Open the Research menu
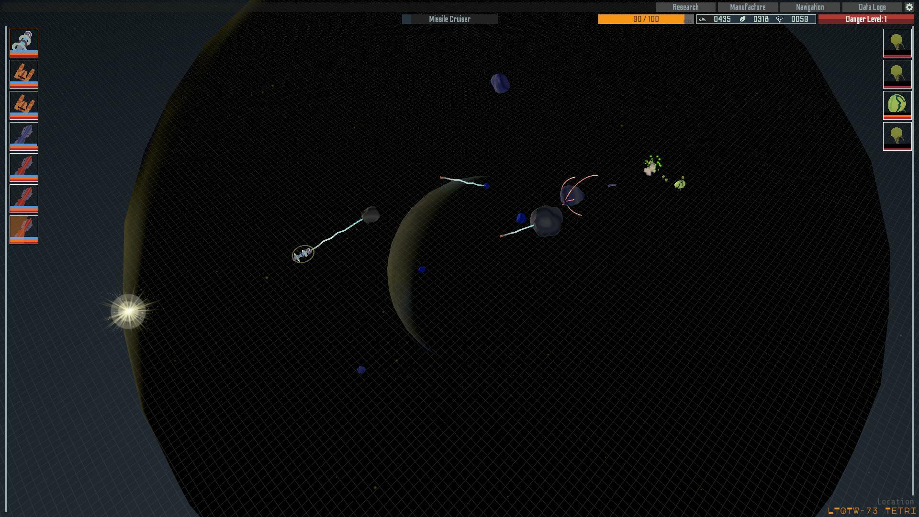This screenshot has height=517, width=919. click(x=685, y=7)
